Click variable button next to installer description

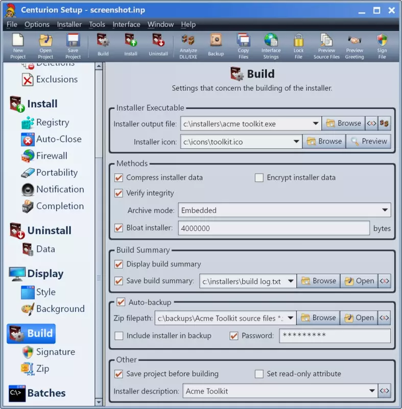(x=384, y=391)
